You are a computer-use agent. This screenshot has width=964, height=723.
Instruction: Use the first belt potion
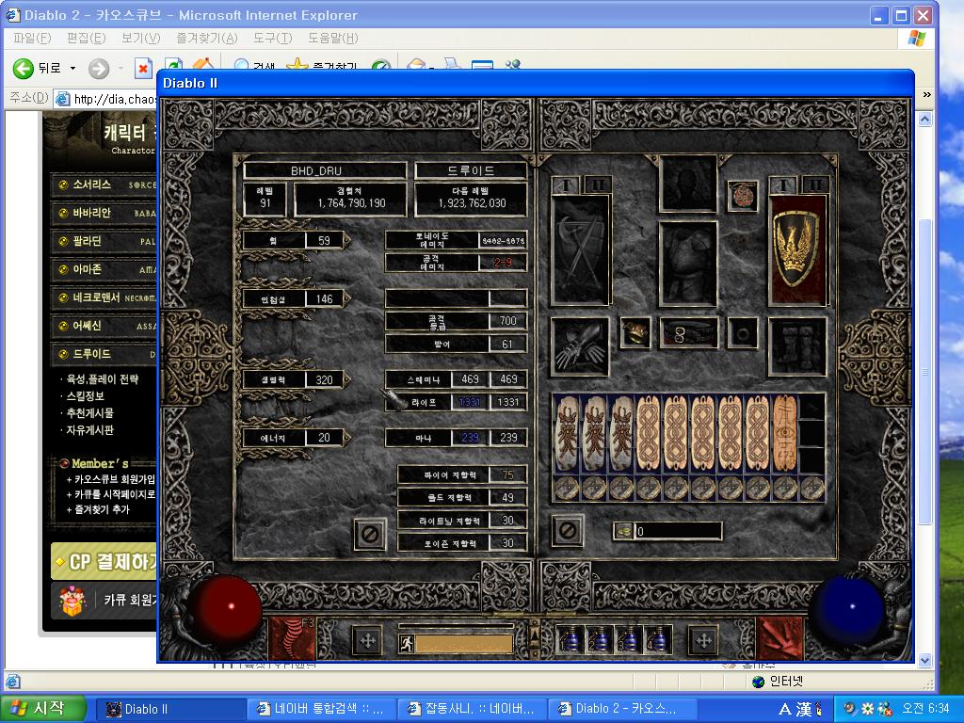pos(570,639)
